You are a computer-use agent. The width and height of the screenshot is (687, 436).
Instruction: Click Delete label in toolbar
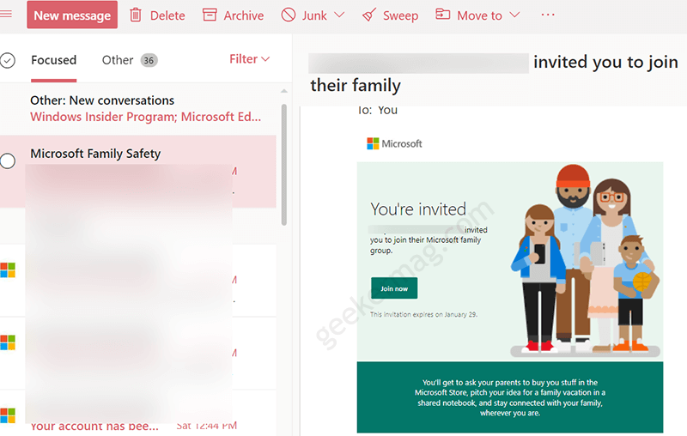coord(167,15)
